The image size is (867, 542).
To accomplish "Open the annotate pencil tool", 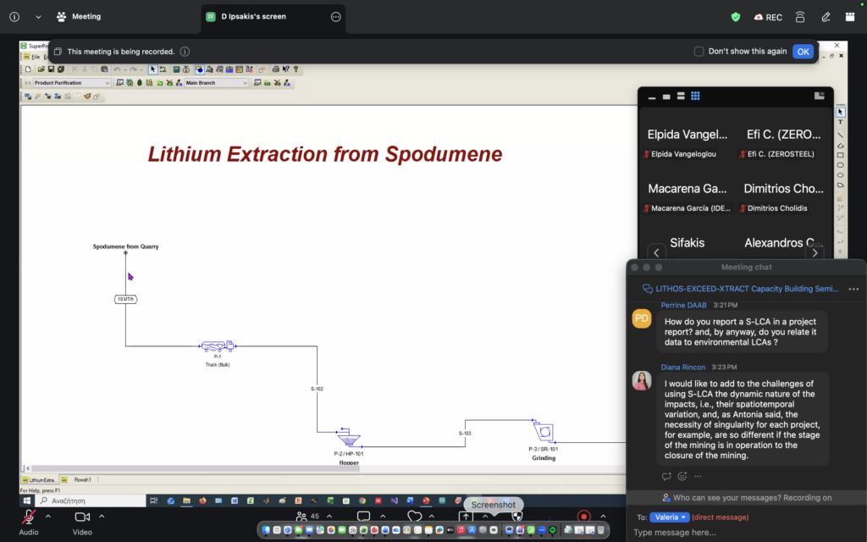I will pos(826,17).
